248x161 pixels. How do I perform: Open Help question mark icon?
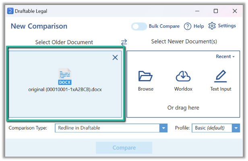[188, 26]
